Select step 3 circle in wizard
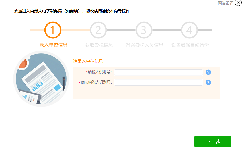This screenshot has width=242, height=150. [144, 30]
